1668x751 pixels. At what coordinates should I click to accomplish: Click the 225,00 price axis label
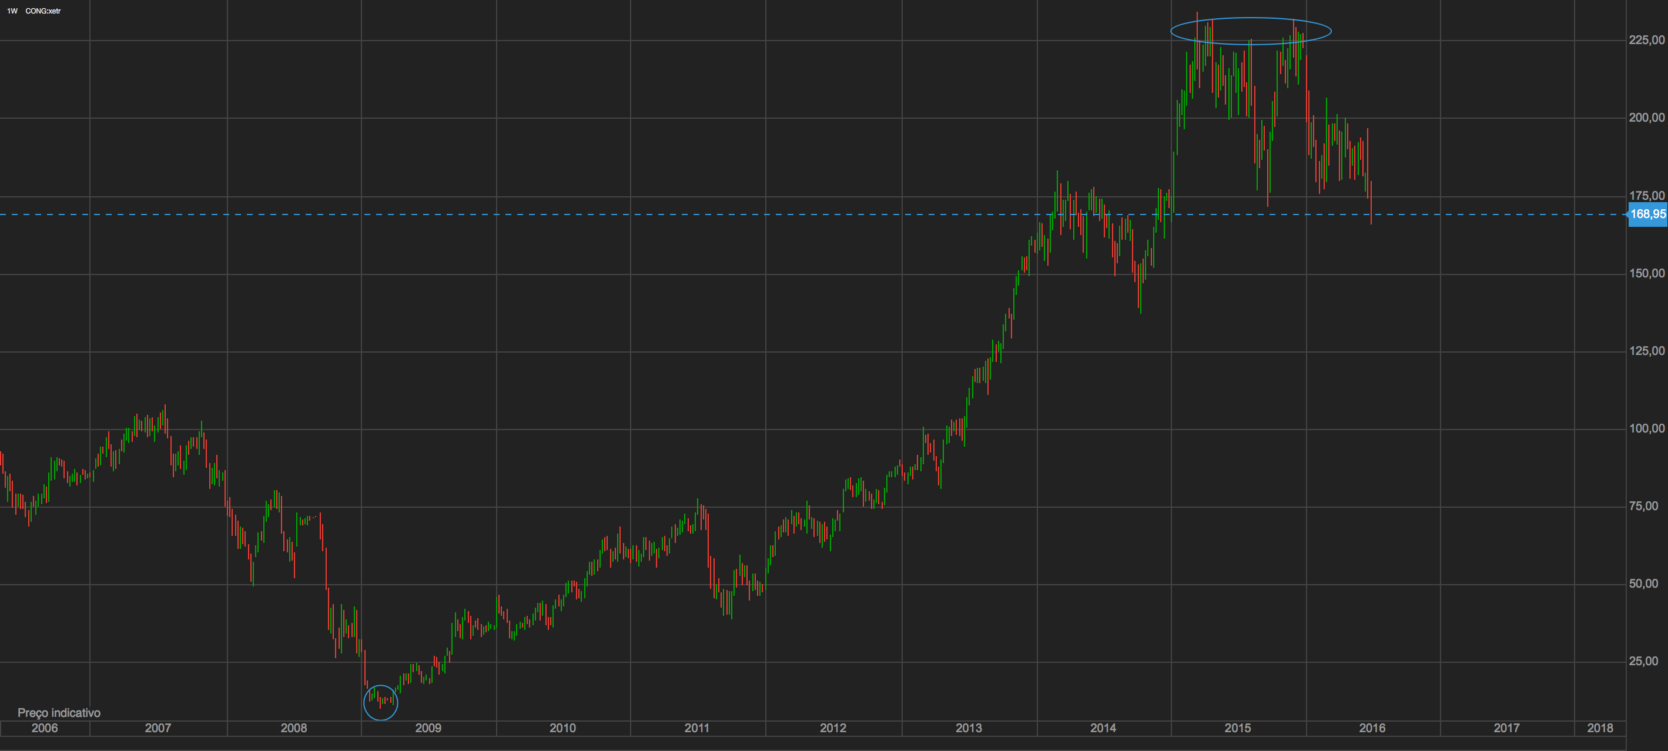[1647, 40]
